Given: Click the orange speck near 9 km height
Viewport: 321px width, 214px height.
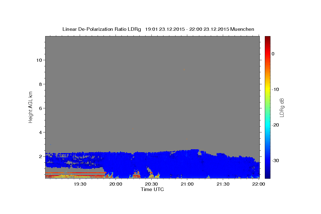Looking at the screenshot, I should point(184,70).
